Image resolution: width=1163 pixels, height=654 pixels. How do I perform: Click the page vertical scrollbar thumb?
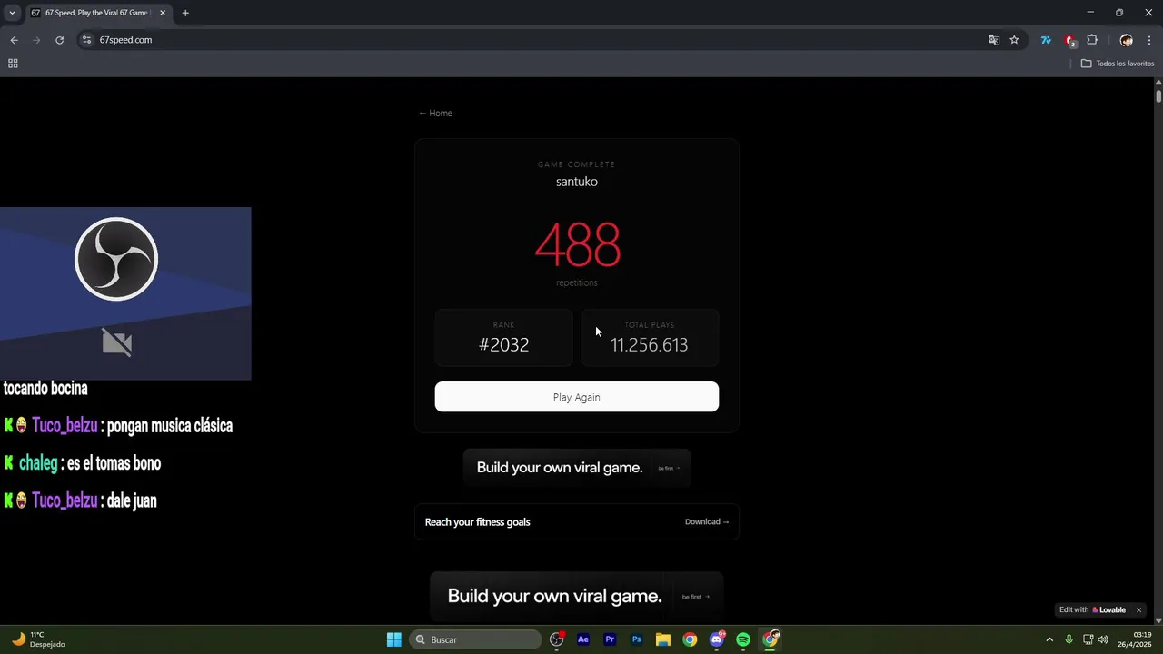1158,94
